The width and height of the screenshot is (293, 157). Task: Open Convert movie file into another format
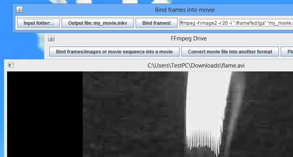point(230,51)
